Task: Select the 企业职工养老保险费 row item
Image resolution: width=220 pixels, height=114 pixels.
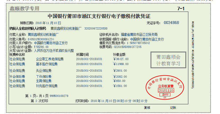Action: point(50,59)
